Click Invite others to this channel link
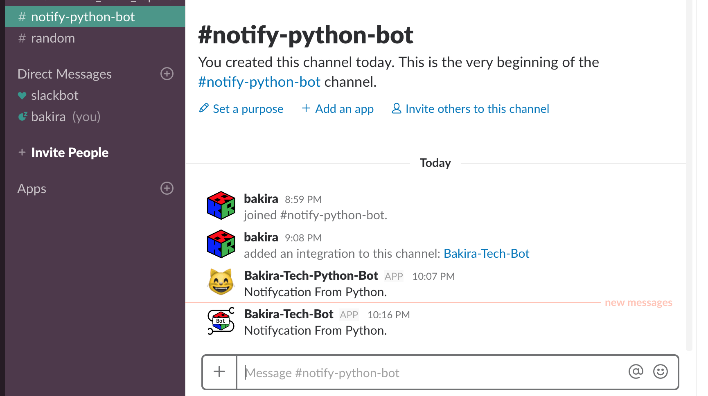The image size is (708, 396). 477,109
